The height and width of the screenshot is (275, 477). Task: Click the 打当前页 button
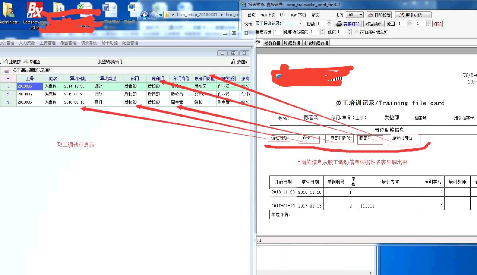pos(373,24)
